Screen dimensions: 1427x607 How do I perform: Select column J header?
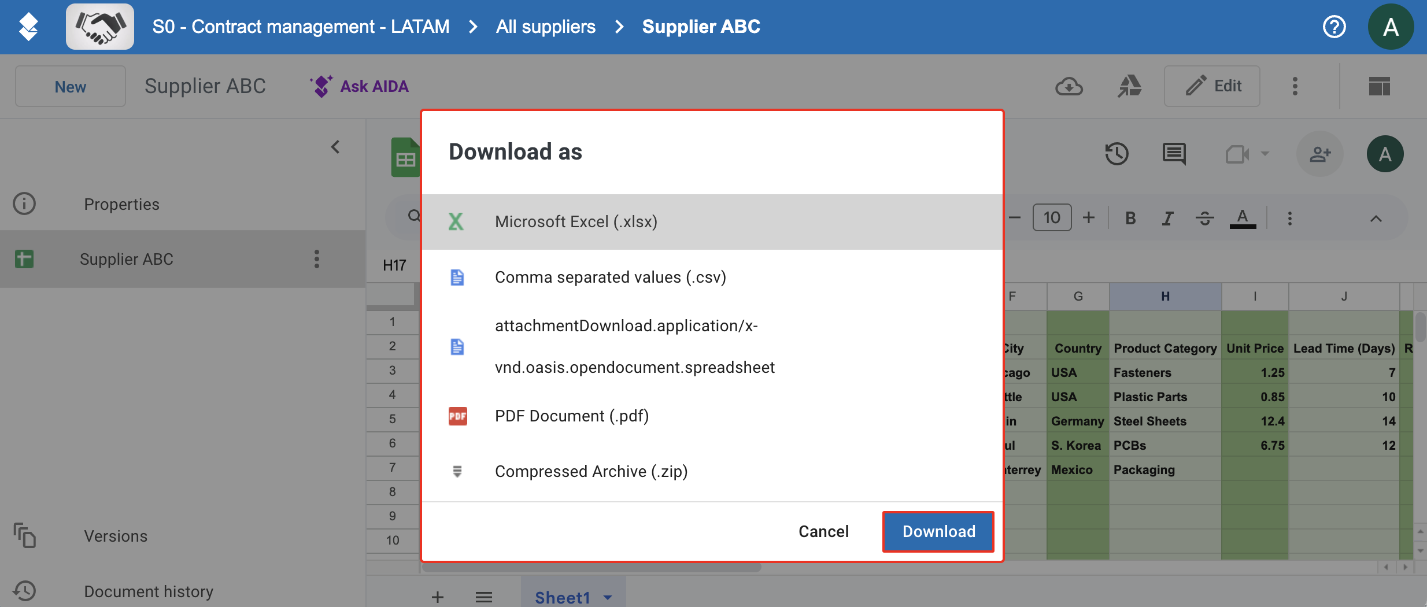pyautogui.click(x=1344, y=296)
